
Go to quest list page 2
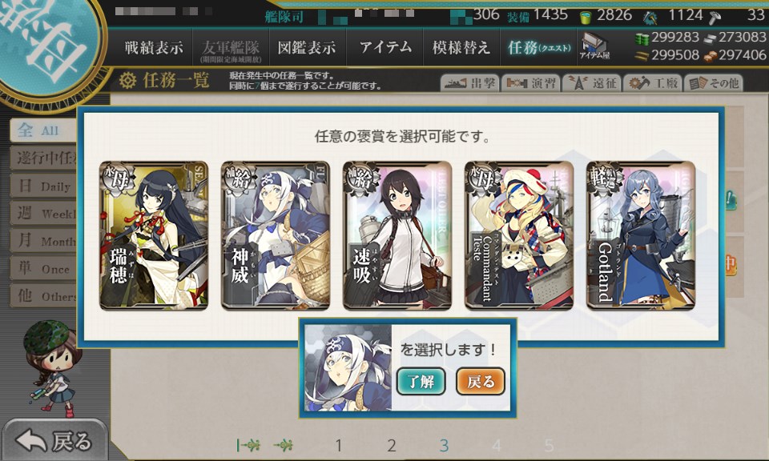coord(391,445)
